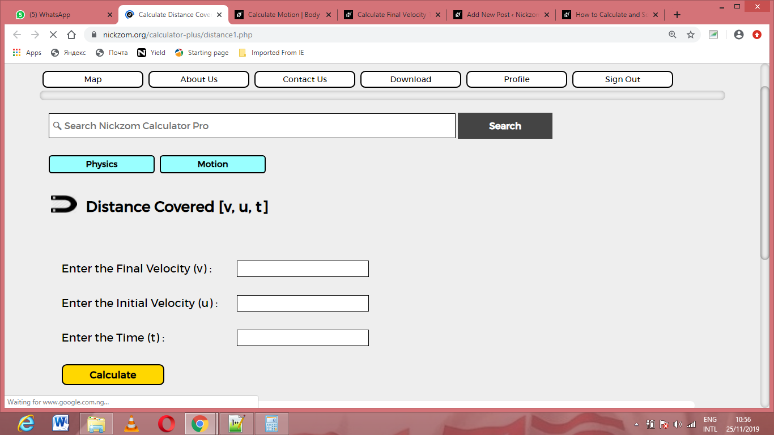Select the Sign Out menu item
The image size is (774, 435).
pyautogui.click(x=623, y=79)
